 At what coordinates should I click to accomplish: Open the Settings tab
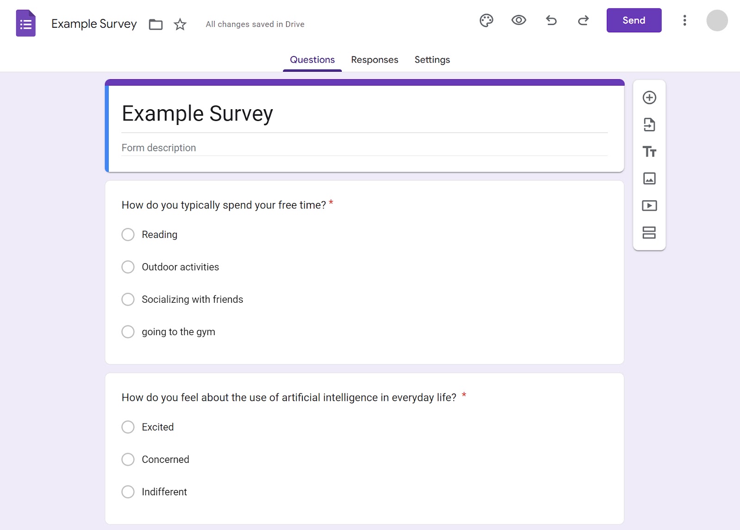pos(432,60)
